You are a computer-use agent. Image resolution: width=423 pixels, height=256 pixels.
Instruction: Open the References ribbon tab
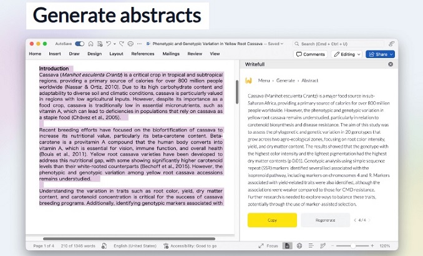point(142,54)
